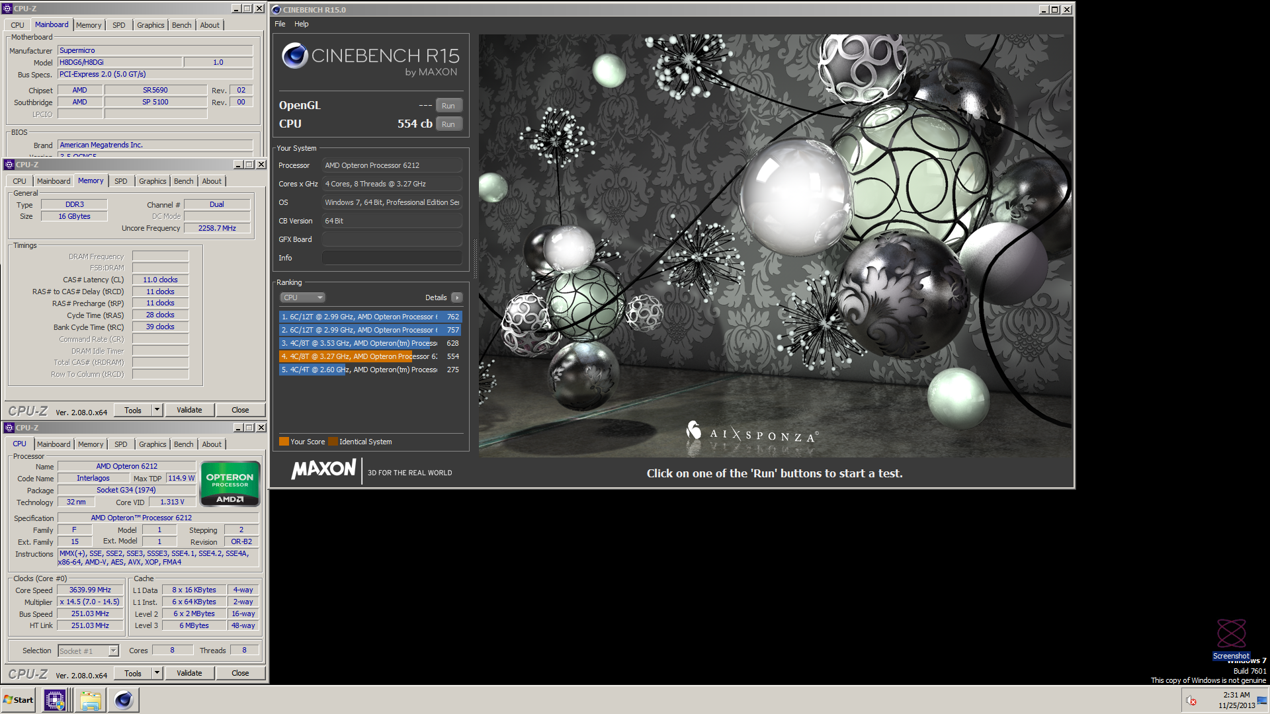Click the Cinebench window title bar icon
This screenshot has width=1270, height=714.
(276, 10)
